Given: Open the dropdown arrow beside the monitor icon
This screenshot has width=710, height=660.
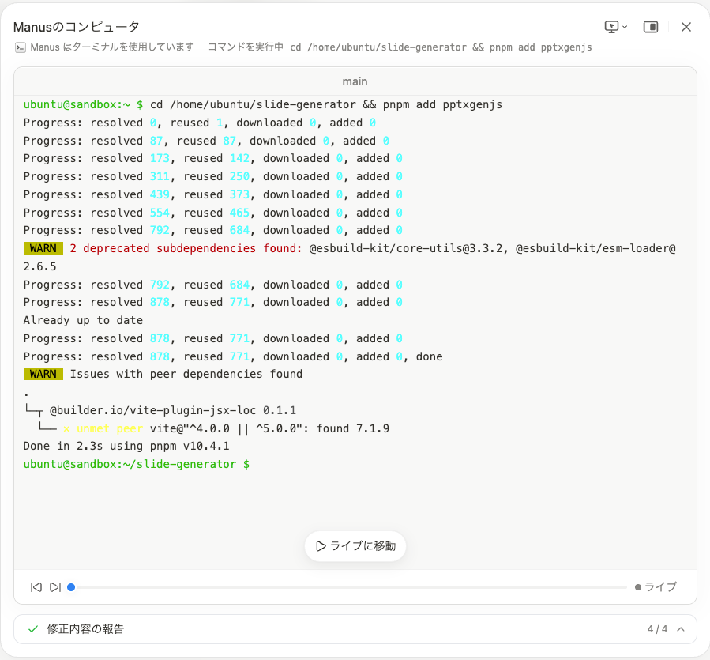Looking at the screenshot, I should point(625,27).
